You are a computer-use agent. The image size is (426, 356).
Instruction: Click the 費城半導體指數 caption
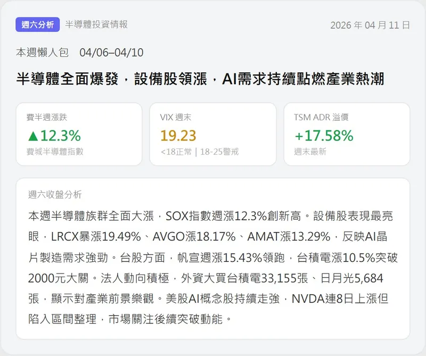(55, 152)
